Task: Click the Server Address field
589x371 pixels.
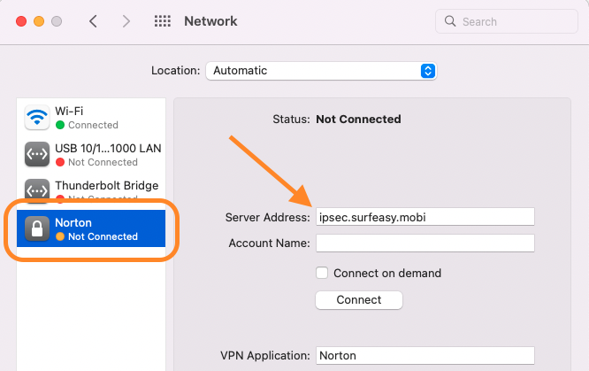Action: (x=425, y=217)
